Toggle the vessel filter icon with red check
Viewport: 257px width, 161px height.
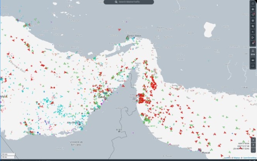[x=253, y=15]
